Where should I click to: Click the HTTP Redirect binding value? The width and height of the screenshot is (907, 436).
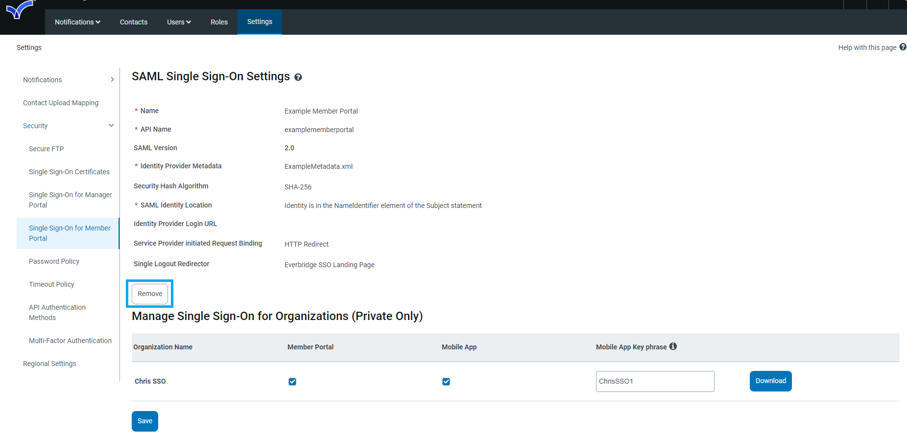307,244
